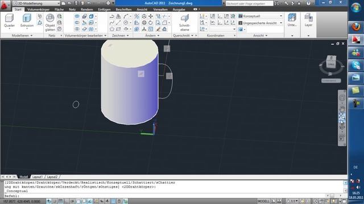
Task: Open the Layout1 tab
Action: pyautogui.click(x=38, y=177)
